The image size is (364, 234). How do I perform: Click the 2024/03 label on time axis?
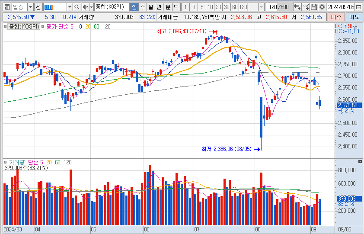[x=13, y=230]
